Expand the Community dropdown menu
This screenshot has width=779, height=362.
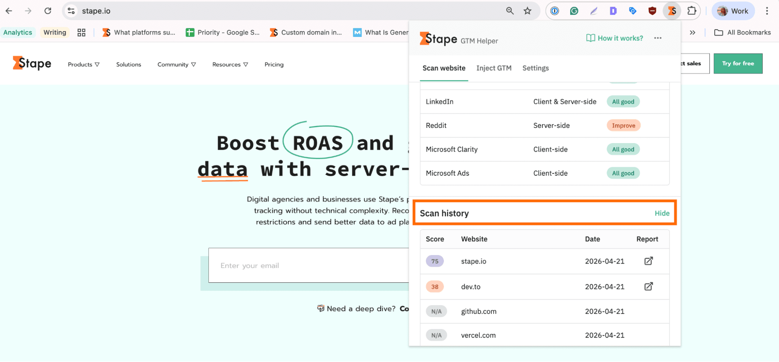point(176,65)
